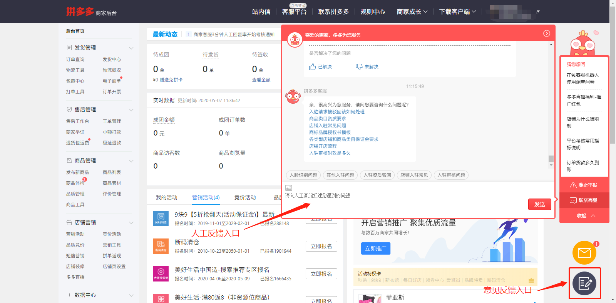Collapse the 店铺营销 section chevron
The height and width of the screenshot is (303, 616).
(131, 223)
